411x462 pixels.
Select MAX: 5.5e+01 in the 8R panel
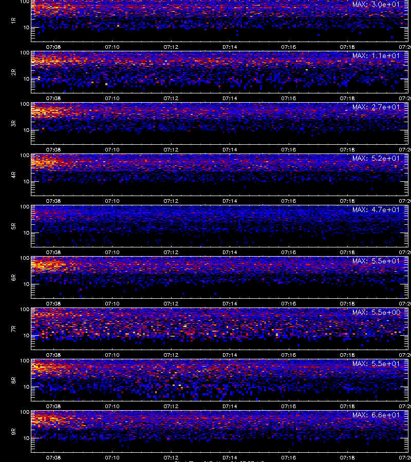point(376,363)
